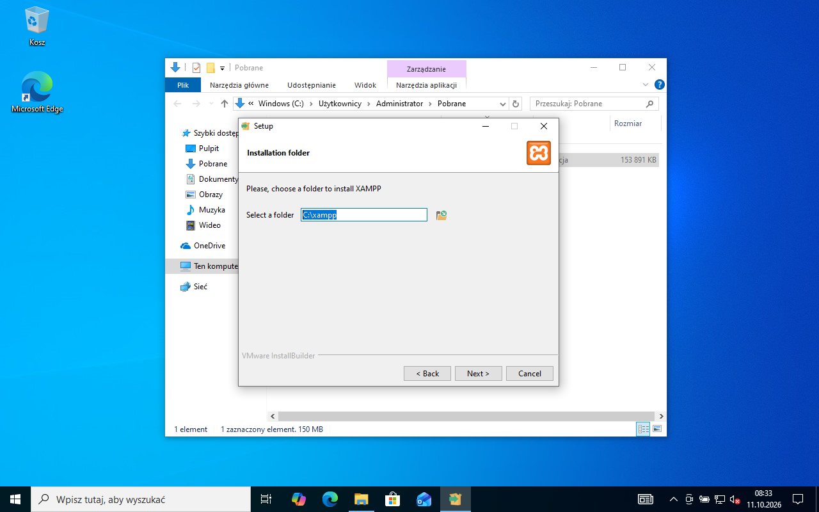Select OneDrive in Explorer navigation pane
The width and height of the screenshot is (819, 512).
tap(209, 246)
